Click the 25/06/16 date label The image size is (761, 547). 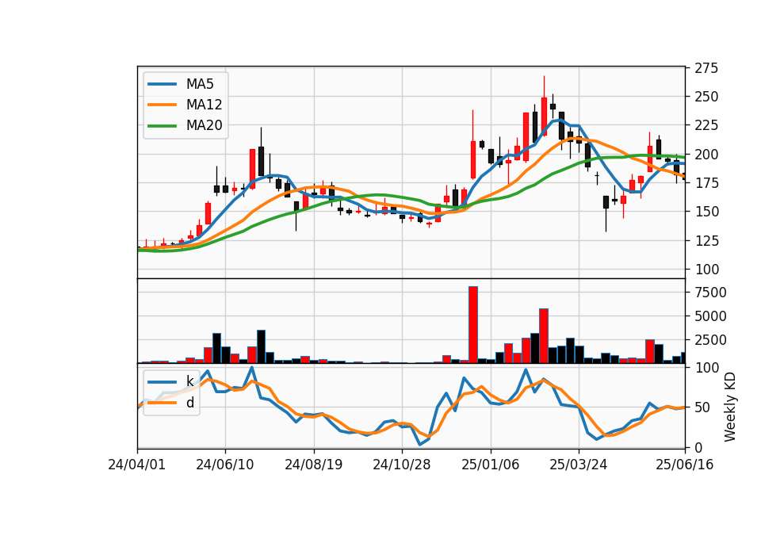click(x=685, y=465)
